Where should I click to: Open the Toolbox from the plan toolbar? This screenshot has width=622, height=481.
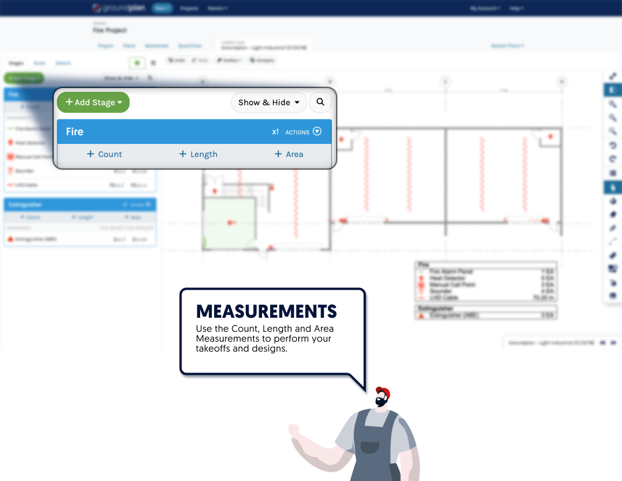point(229,60)
